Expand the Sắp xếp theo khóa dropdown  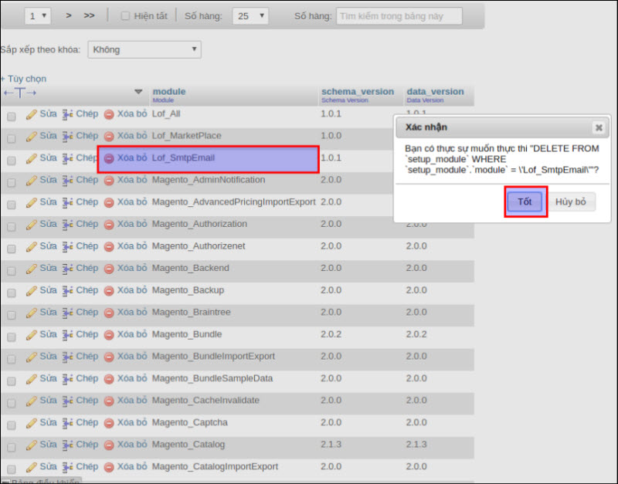(144, 49)
